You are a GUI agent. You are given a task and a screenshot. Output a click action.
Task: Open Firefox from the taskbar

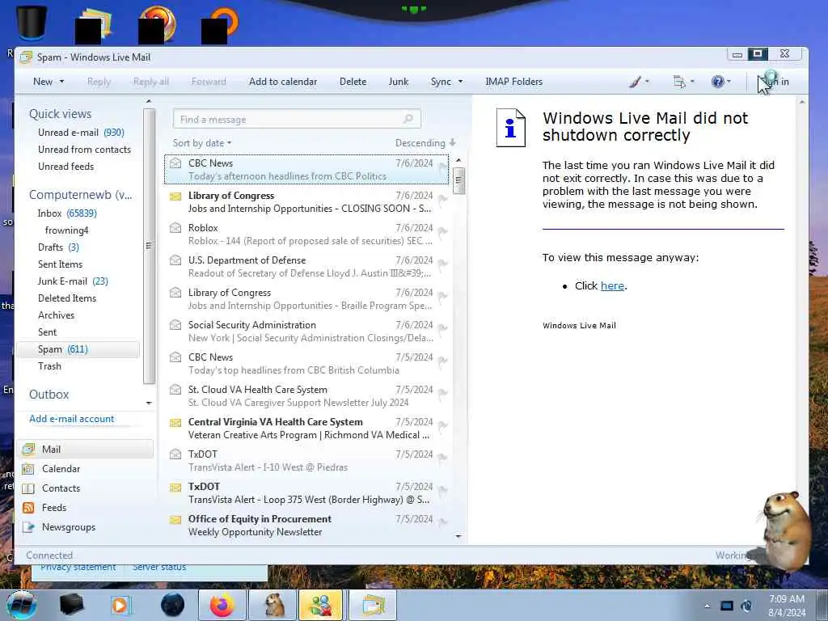[x=222, y=605]
